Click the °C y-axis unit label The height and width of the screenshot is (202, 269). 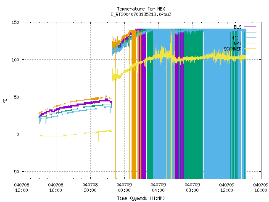tap(5, 101)
